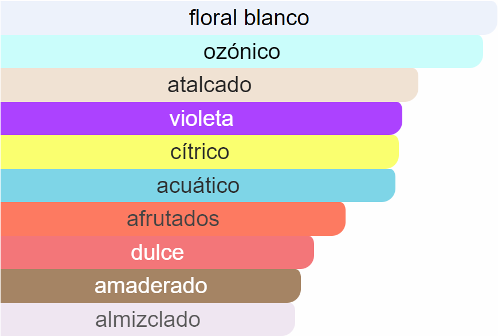Select the pink dulce bar

tap(157, 252)
